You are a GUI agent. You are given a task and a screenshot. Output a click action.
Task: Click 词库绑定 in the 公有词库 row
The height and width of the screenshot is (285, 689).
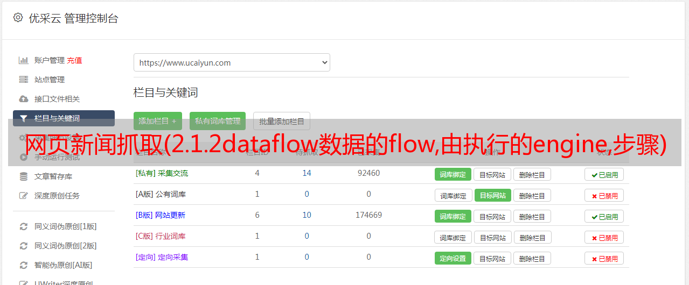454,195
